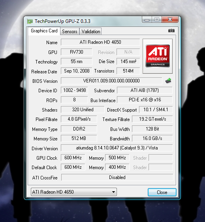Screen dimensions: 205x222
Task: Click the empty Shader field in Default Clock row
Action: tap(161, 167)
